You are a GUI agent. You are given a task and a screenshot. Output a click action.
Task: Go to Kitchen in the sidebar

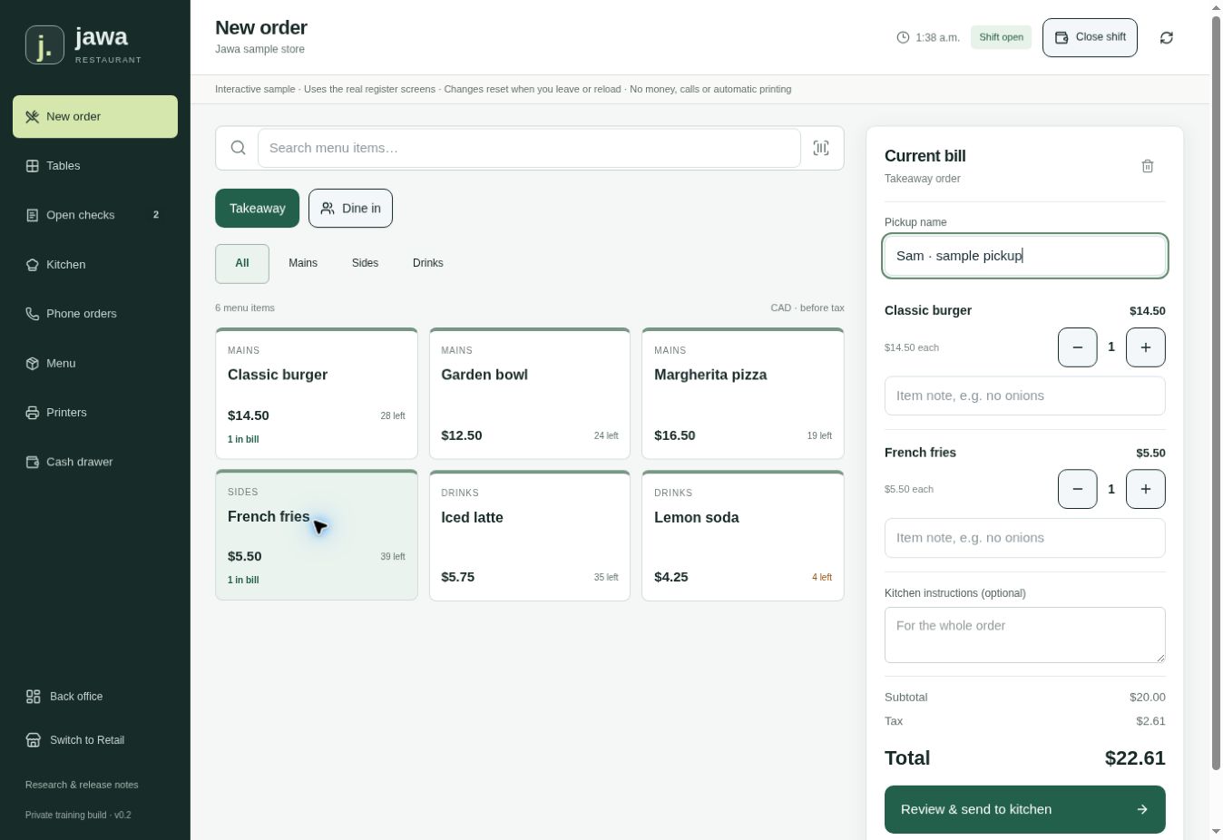pos(95,265)
